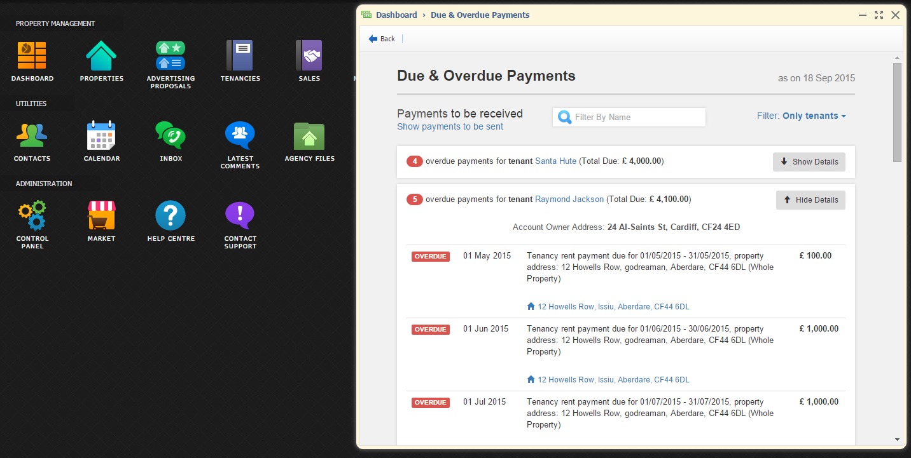Open the Agency Files folder
This screenshot has width=911, height=458.
309,135
